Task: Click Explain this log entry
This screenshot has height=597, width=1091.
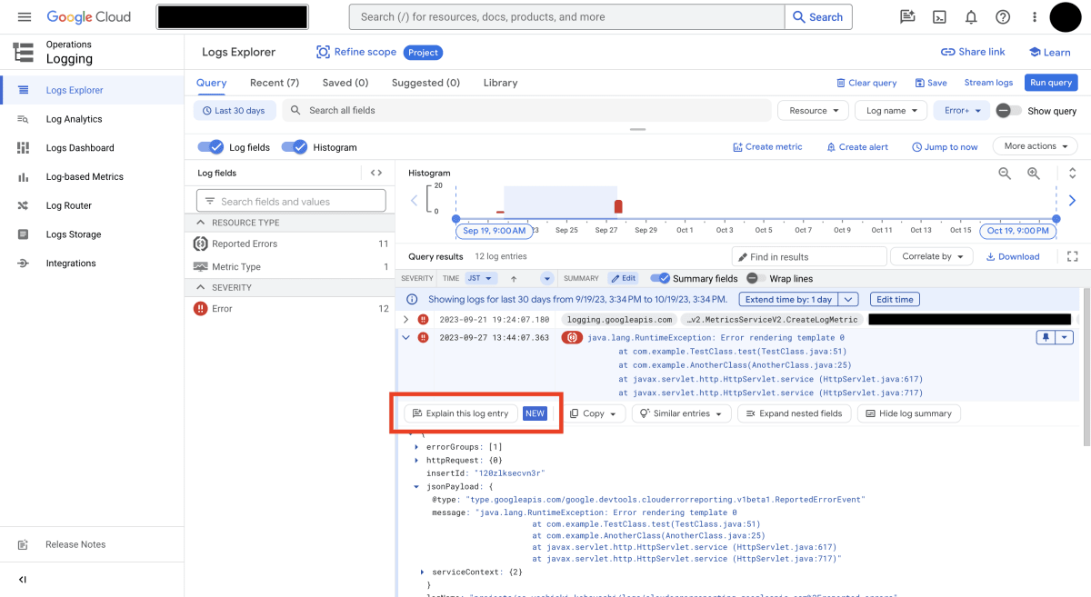Action: [461, 413]
